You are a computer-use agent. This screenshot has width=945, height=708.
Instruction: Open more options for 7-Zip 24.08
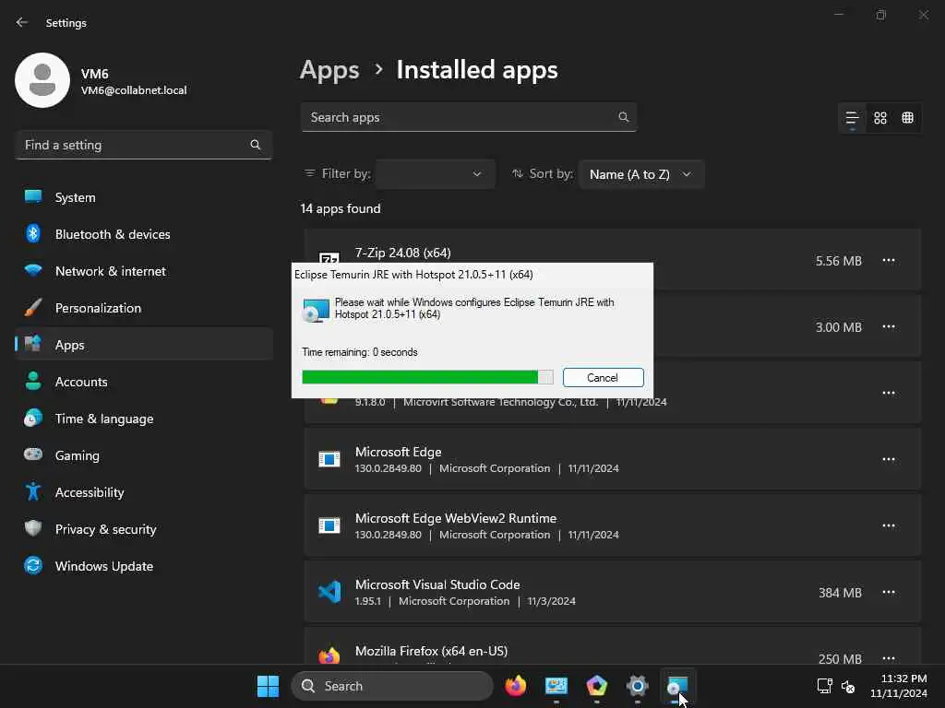pos(889,261)
